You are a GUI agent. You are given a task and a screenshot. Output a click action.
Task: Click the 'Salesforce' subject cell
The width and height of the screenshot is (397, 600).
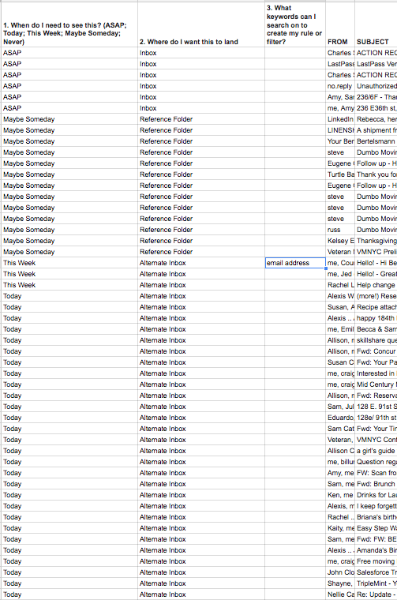pos(376,572)
